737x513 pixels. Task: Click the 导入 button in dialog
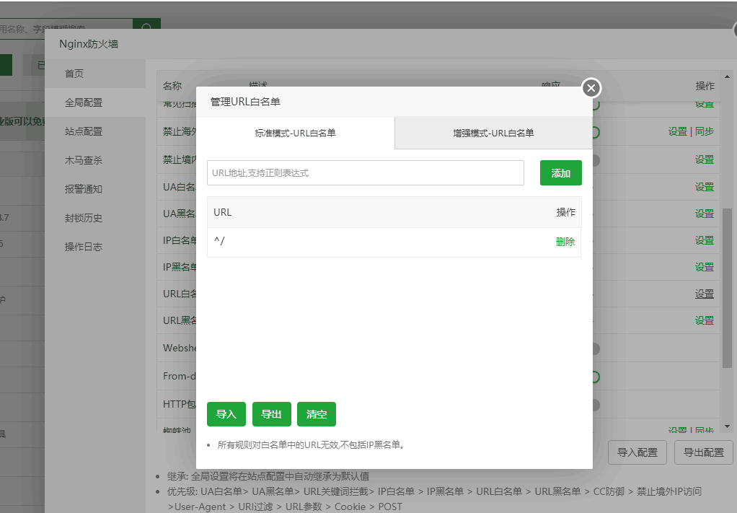(x=226, y=413)
